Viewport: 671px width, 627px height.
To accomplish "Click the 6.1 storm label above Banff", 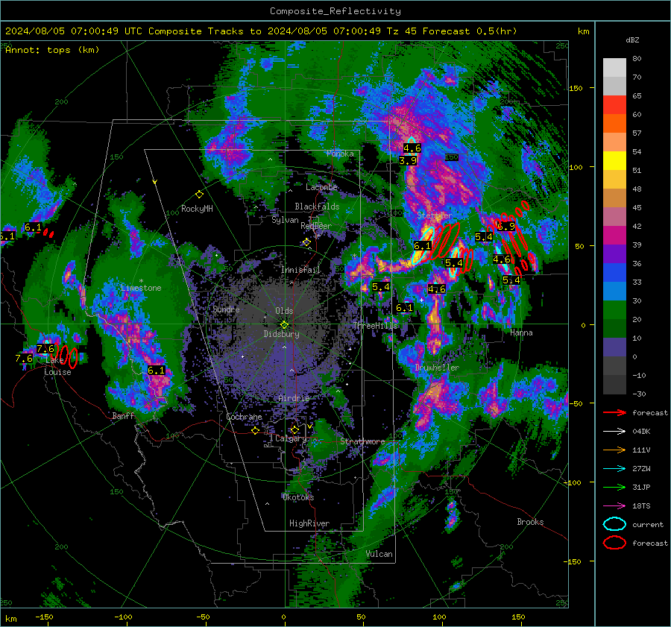I will (x=157, y=371).
